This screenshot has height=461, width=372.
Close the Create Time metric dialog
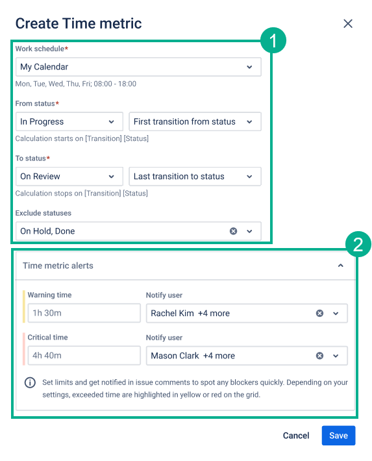347,23
